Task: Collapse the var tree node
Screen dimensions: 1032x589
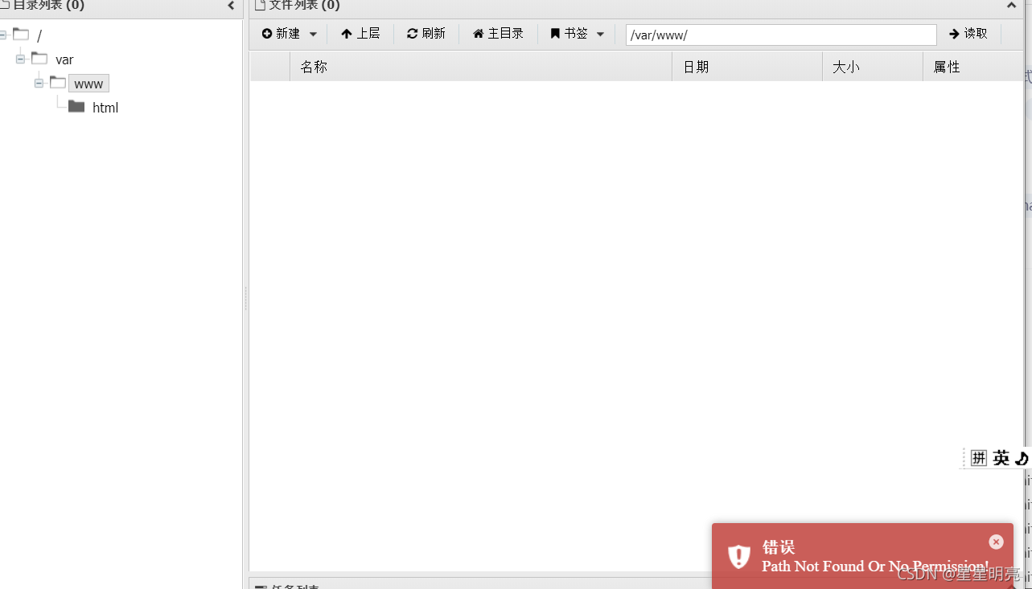Action: coord(19,59)
